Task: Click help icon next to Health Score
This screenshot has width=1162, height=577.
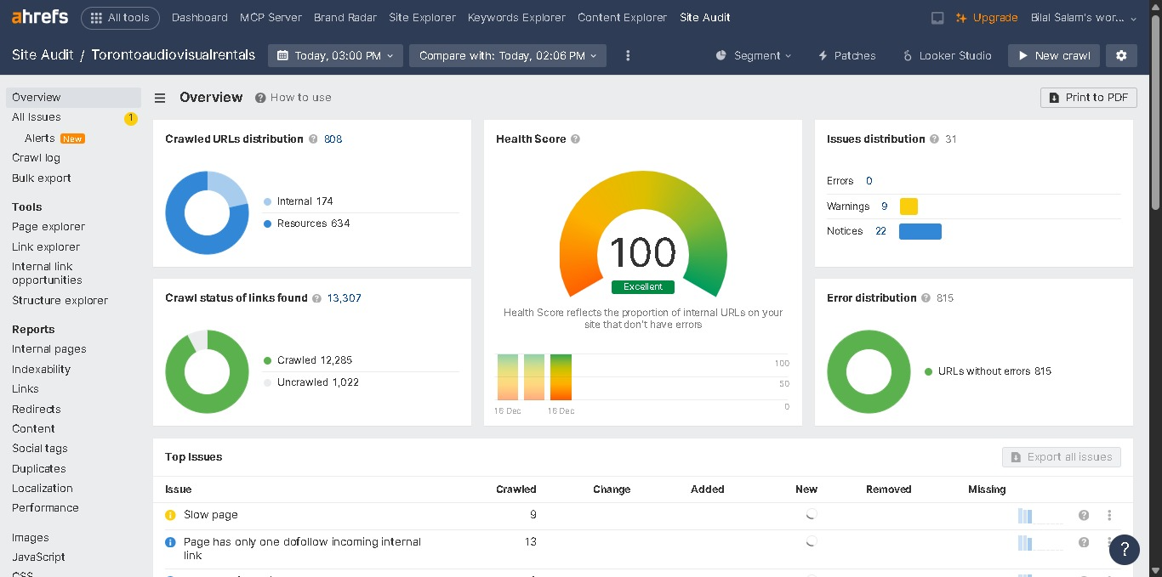Action: (x=575, y=139)
